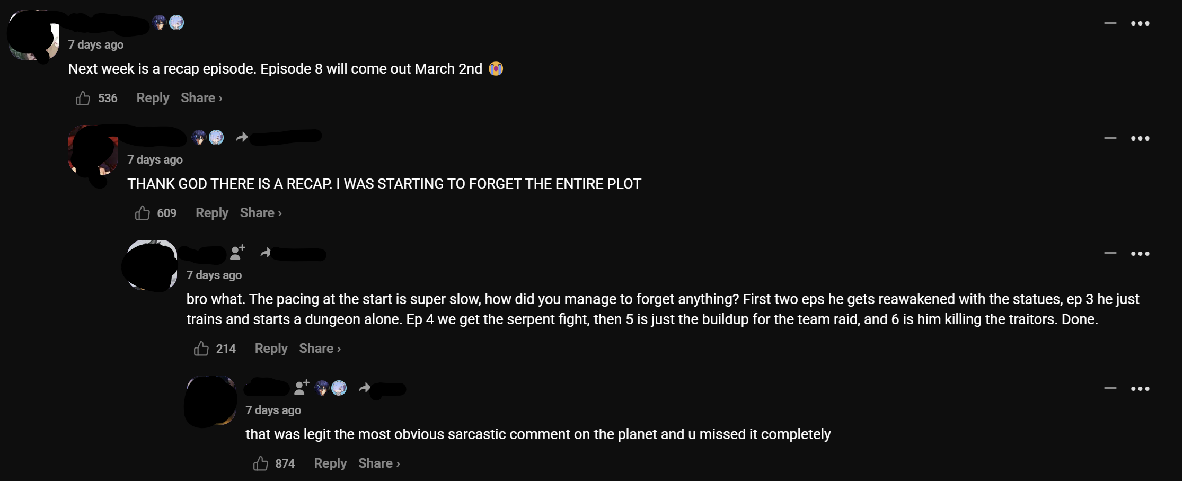
Task: Collapse the sarcastic reply thread
Action: (x=1109, y=388)
